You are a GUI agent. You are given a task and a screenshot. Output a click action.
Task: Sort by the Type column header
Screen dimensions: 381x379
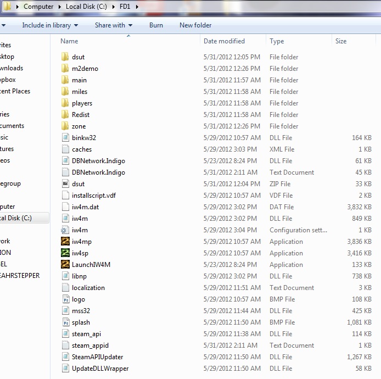click(277, 41)
